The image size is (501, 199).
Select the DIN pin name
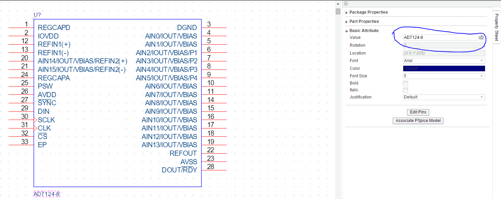point(44,111)
